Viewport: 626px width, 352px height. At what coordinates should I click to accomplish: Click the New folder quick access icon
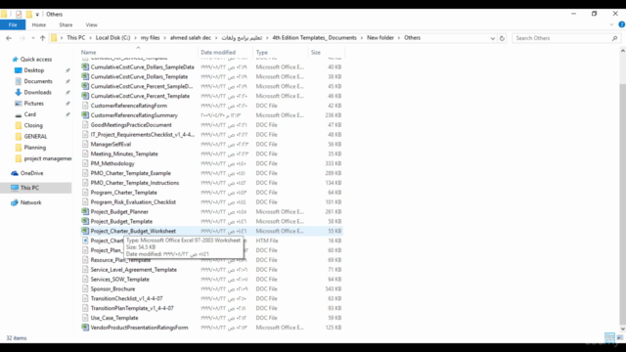click(28, 14)
